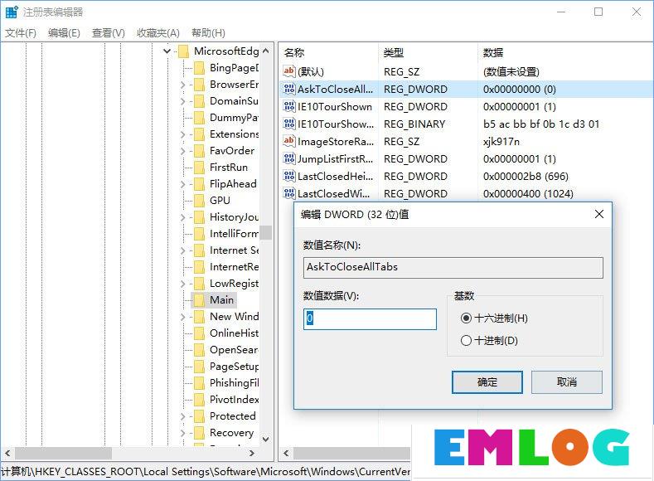The height and width of the screenshot is (481, 654).
Task: Click the DWORD icon of JumpListFirstR value
Action: [x=289, y=159]
